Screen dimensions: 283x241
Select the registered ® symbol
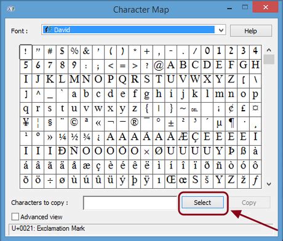click(135, 124)
